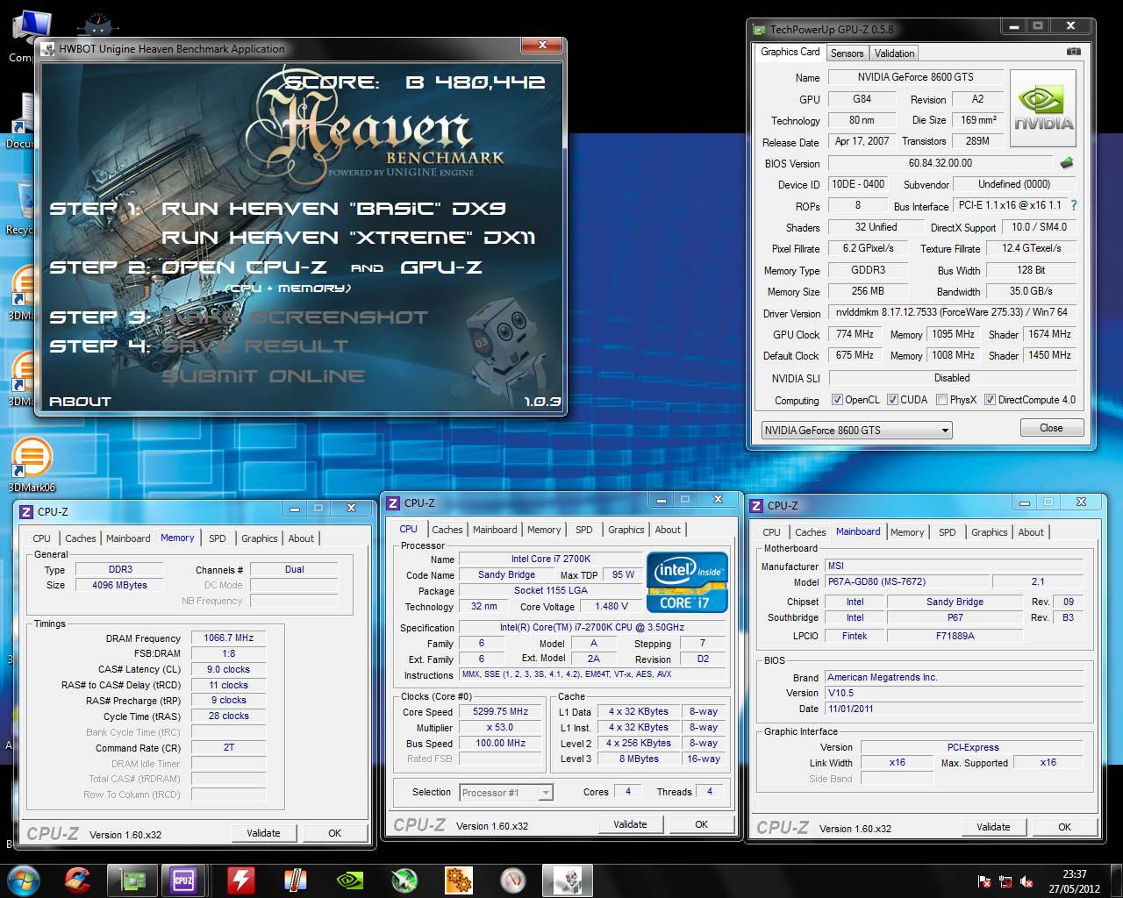Click the Intel Core i7 logo in CPU-Z
Viewport: 1123px width, 898px height.
point(687,582)
